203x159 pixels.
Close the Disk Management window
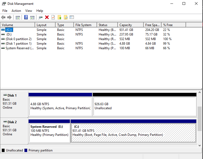coord(196,3)
